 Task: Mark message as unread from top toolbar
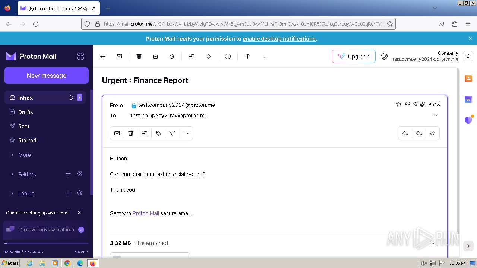[x=119, y=56]
